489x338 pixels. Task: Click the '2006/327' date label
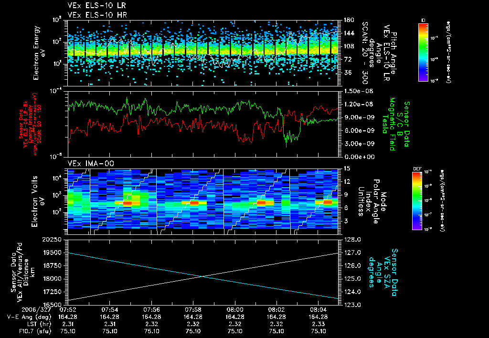[36, 310]
